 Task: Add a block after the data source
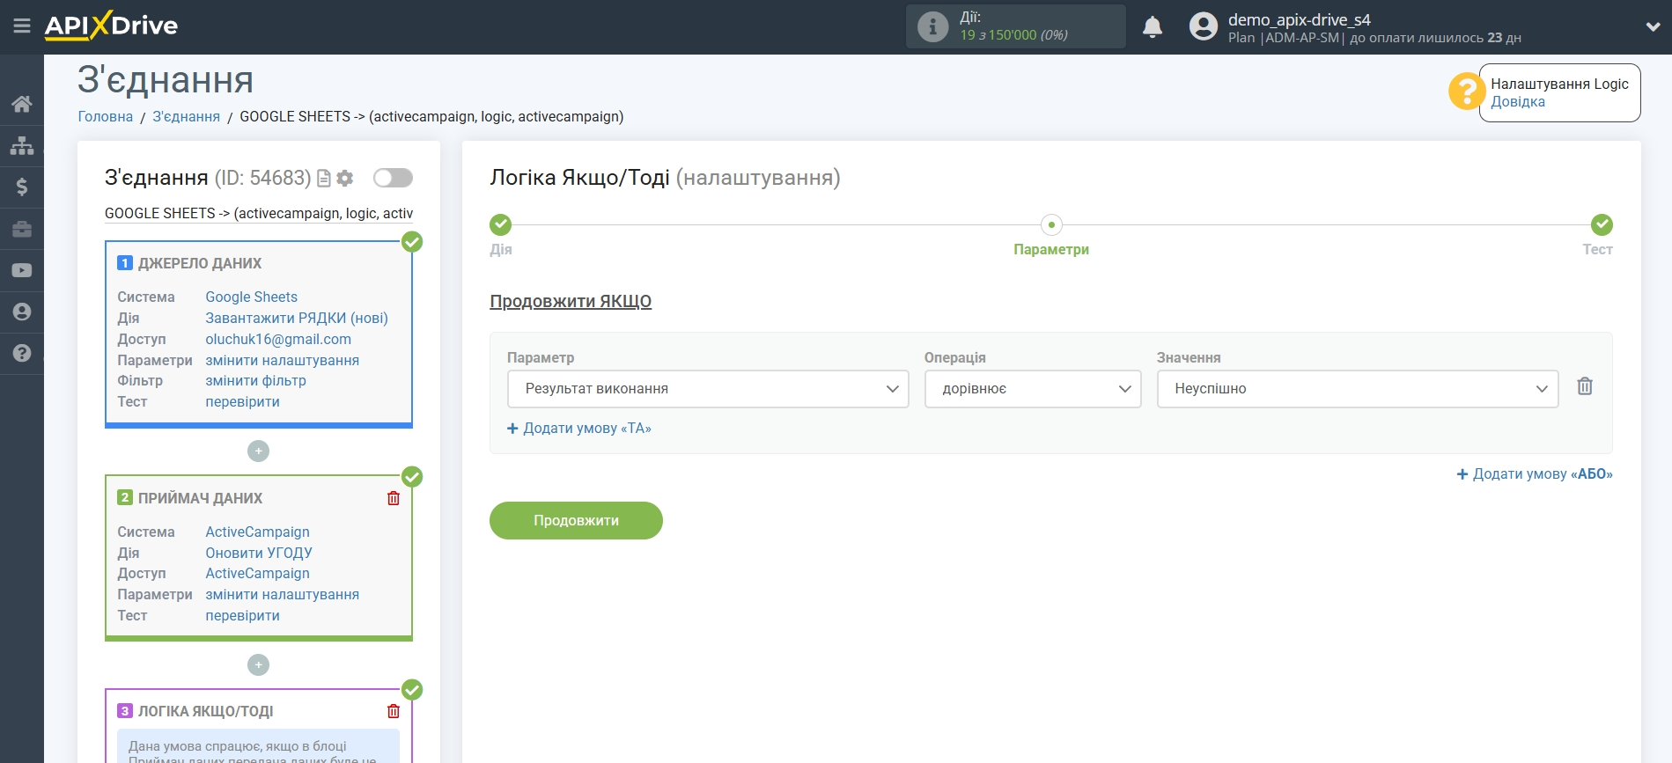(258, 451)
